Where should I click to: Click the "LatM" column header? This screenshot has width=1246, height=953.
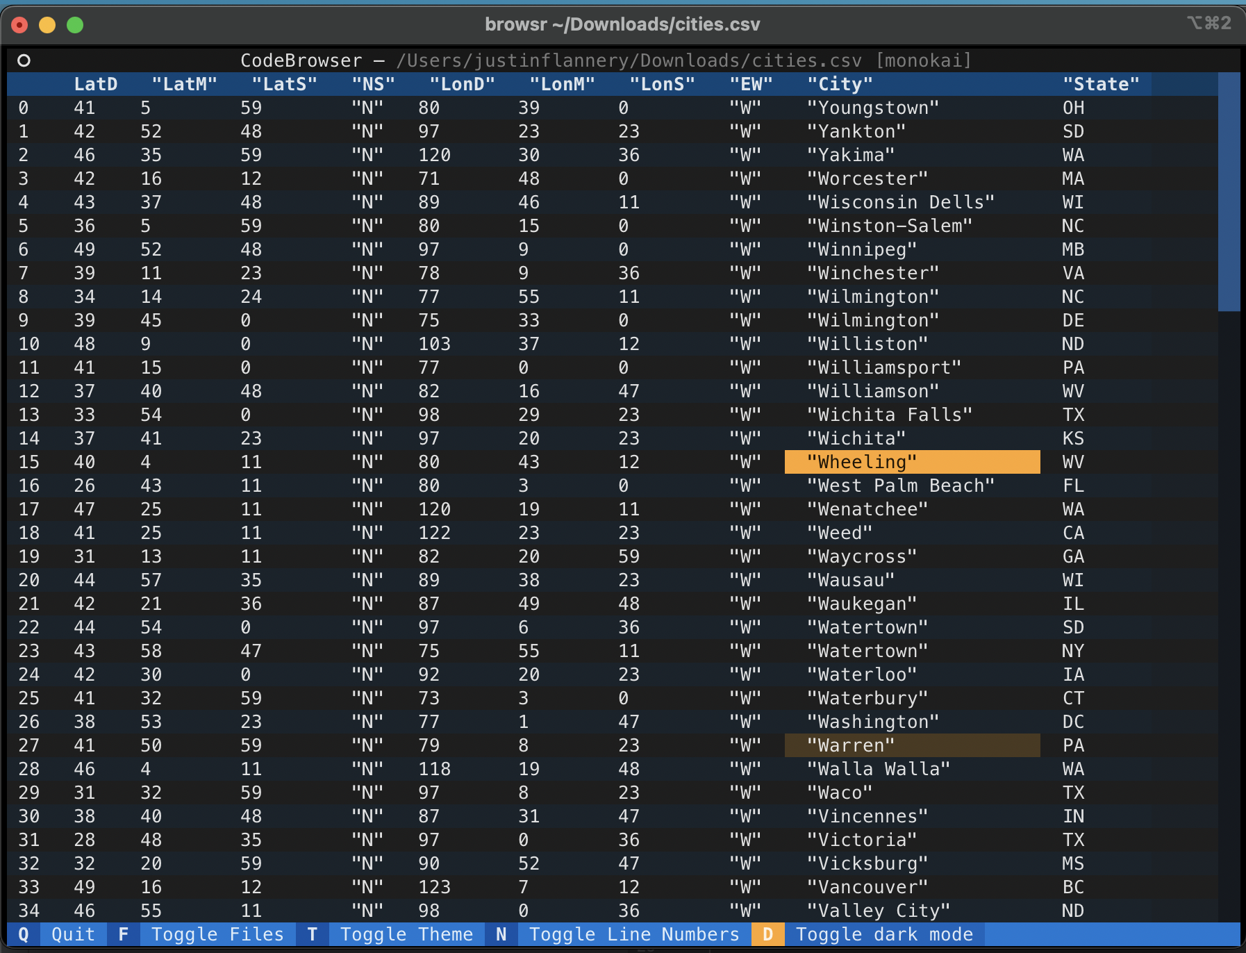coord(185,84)
